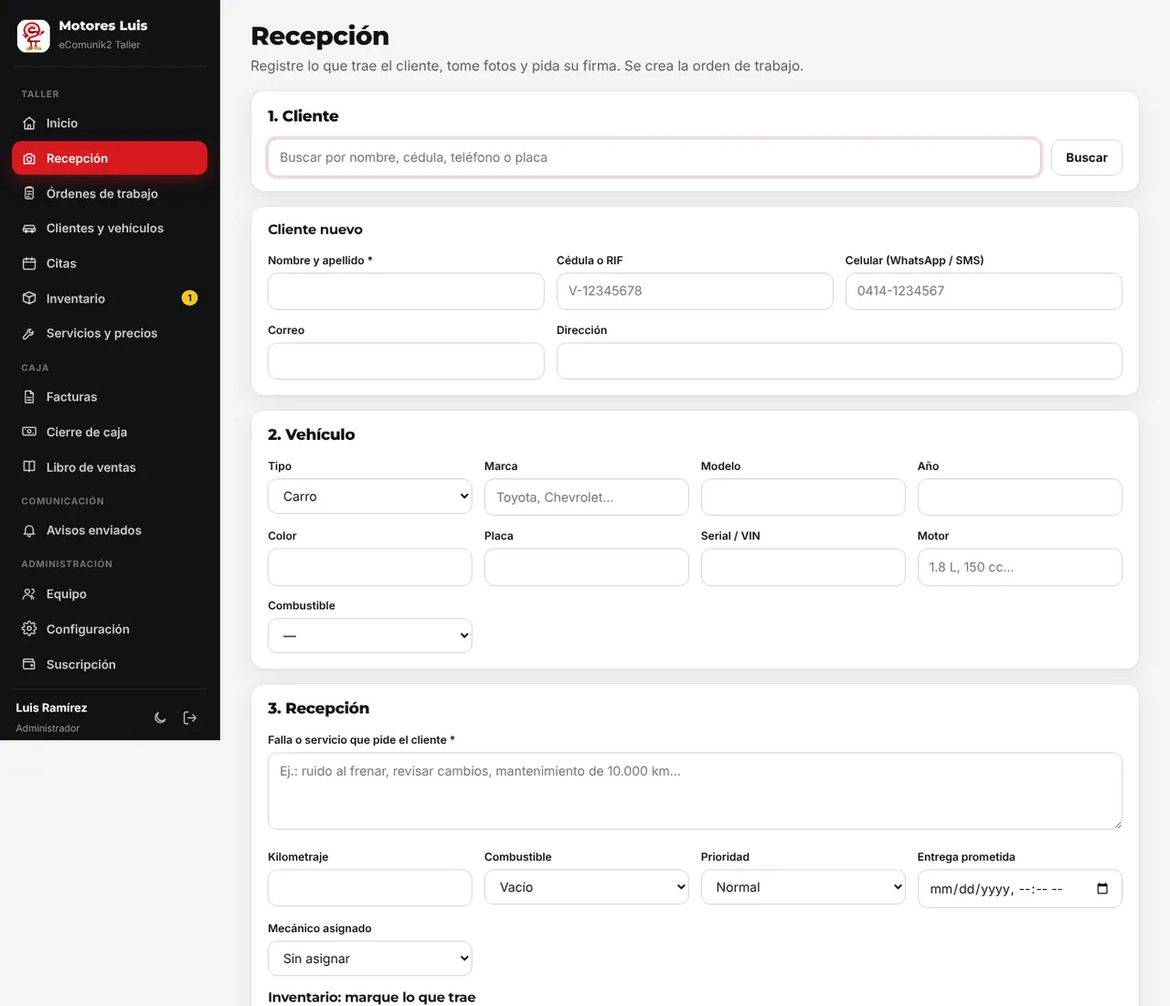Image resolution: width=1170 pixels, height=1006 pixels.
Task: Open the Libro de ventas page
Action: (110, 467)
